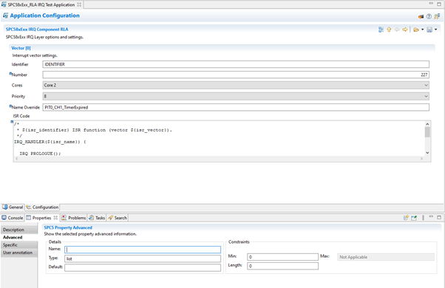This screenshot has height=288, width=445.
Task: Click the Name Override text field
Action: pyautogui.click(x=236, y=107)
